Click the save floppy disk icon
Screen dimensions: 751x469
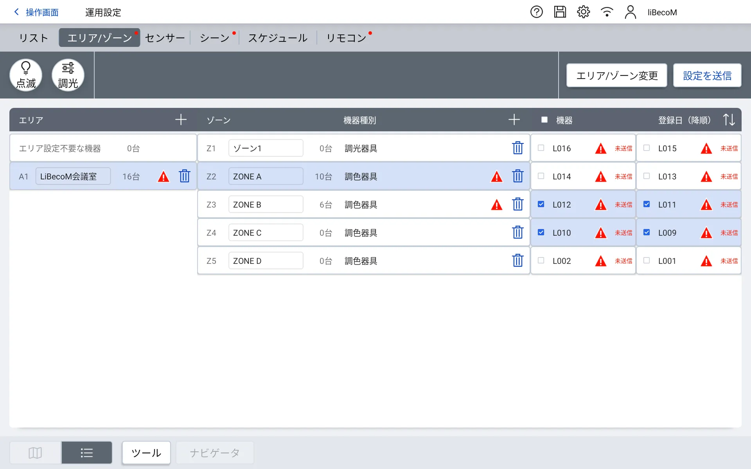click(560, 12)
